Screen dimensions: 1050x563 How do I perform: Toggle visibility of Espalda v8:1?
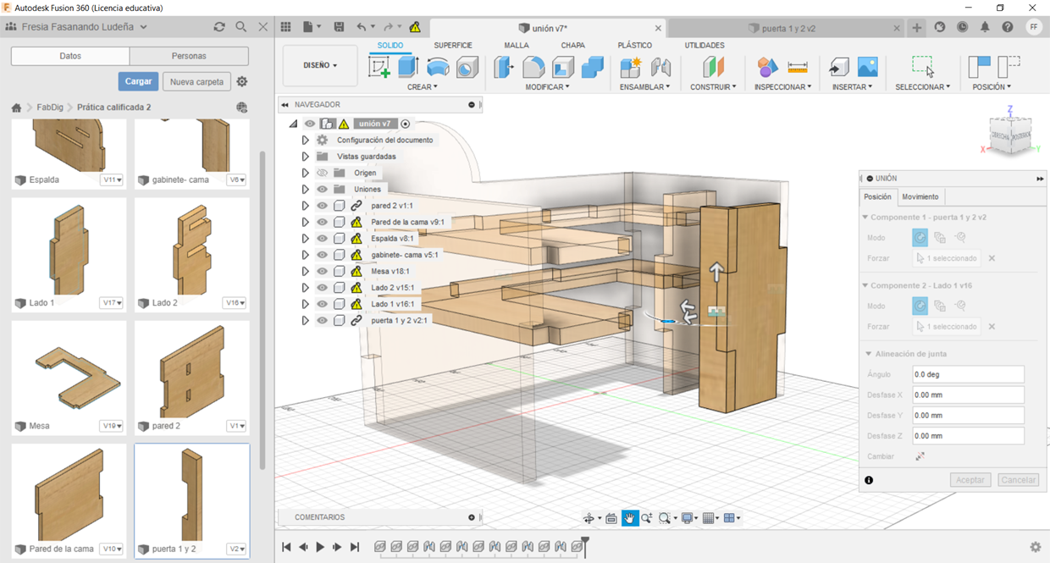coord(322,239)
